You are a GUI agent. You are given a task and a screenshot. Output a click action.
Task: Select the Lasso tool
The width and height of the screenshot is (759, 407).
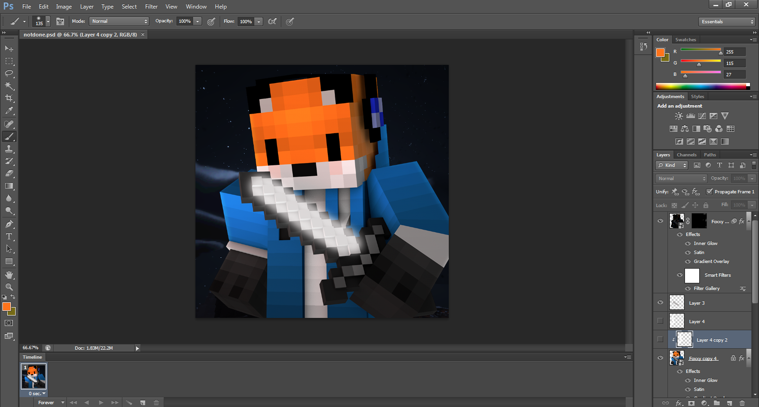pyautogui.click(x=9, y=73)
